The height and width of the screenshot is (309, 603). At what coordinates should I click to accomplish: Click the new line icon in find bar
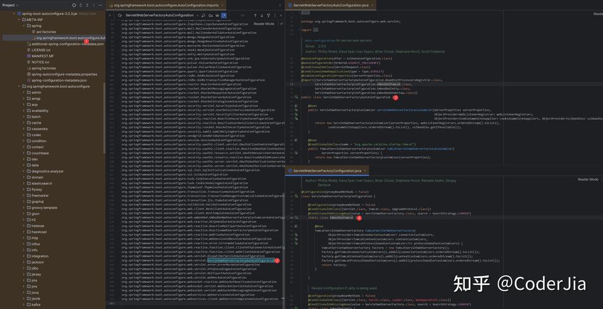coord(204,15)
